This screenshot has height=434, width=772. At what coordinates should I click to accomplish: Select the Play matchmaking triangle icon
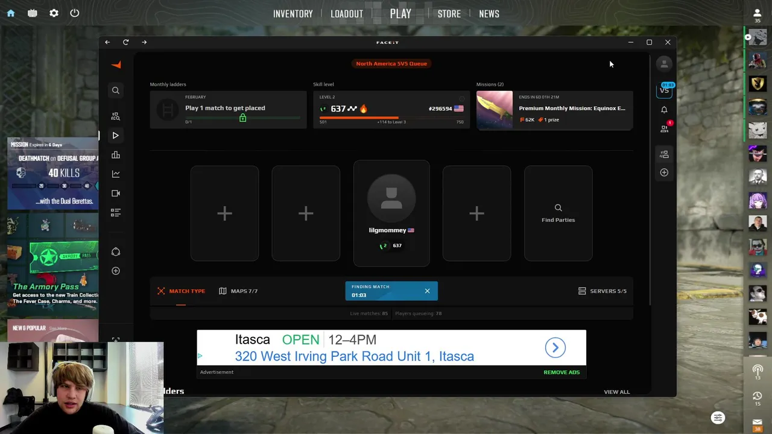click(115, 136)
